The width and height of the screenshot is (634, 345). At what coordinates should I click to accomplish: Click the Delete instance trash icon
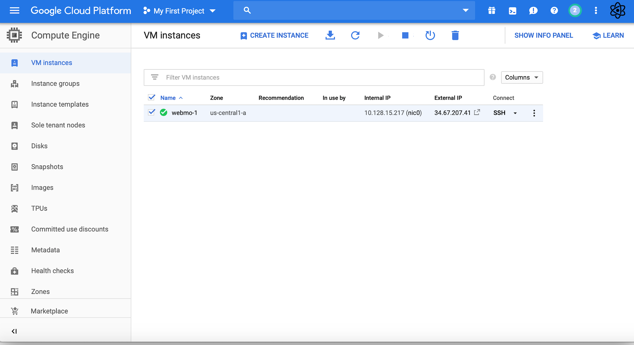455,35
